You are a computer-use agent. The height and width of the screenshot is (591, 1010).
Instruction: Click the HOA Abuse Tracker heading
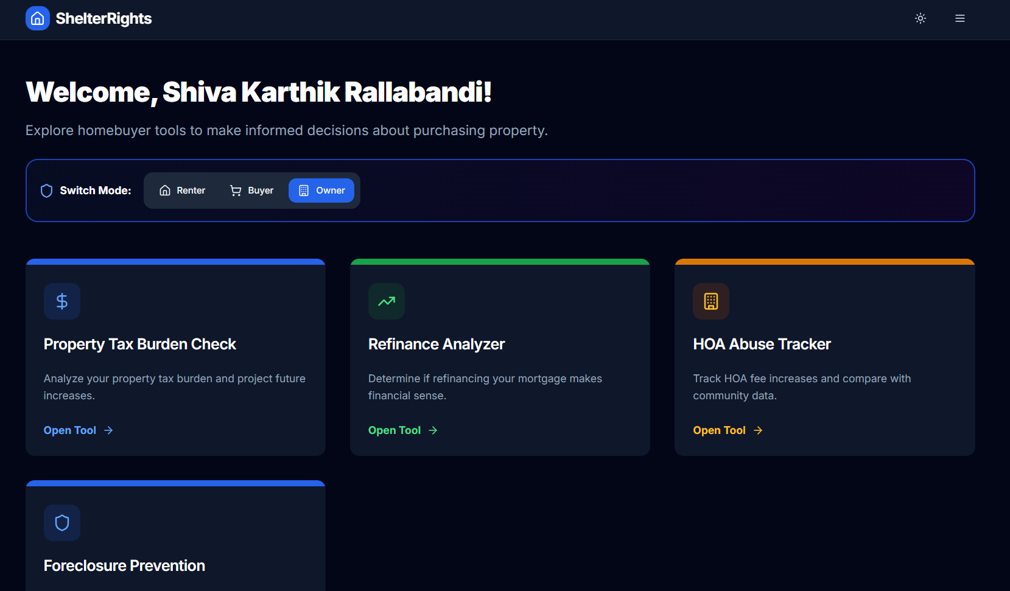tap(762, 344)
